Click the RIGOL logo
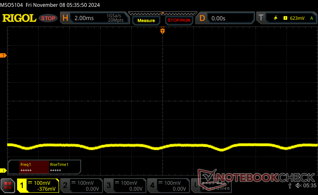This screenshot has height=195, width=318. [x=19, y=18]
